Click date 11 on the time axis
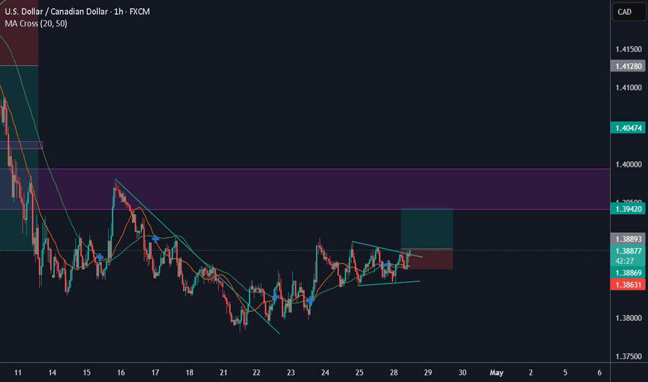 pos(18,372)
